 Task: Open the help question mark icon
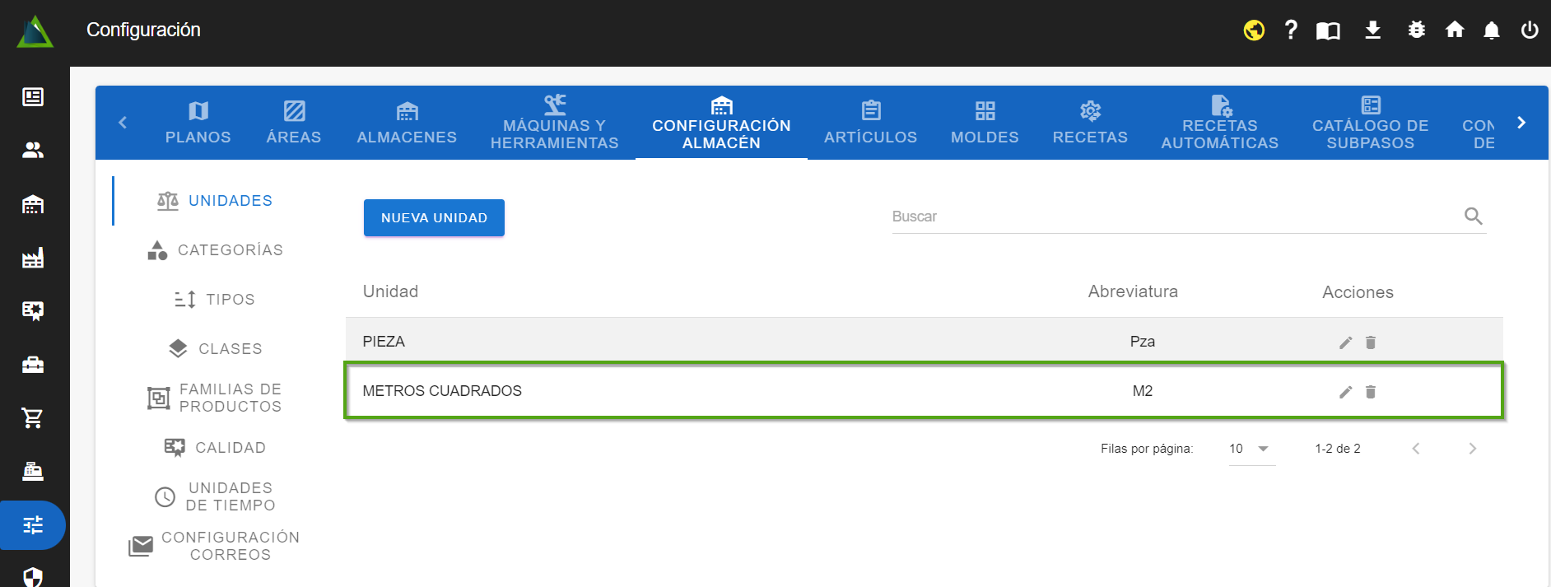click(1291, 30)
